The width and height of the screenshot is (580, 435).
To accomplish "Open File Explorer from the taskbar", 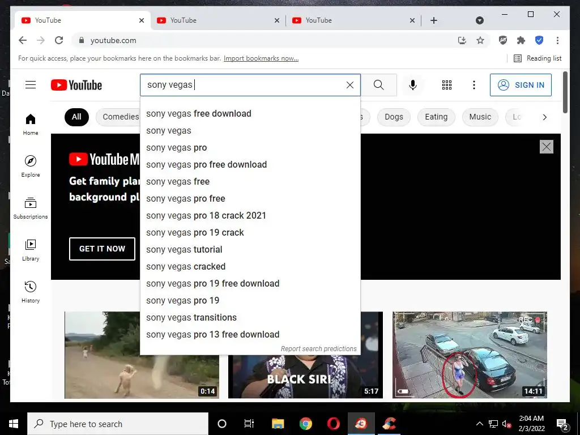I will [278, 424].
